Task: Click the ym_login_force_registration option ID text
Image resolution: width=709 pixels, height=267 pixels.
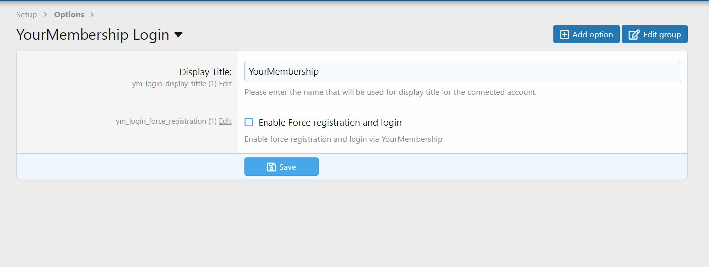Action: 161,121
